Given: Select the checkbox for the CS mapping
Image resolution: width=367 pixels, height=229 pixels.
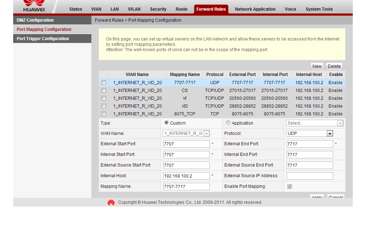Looking at the screenshot, I should [x=103, y=91].
